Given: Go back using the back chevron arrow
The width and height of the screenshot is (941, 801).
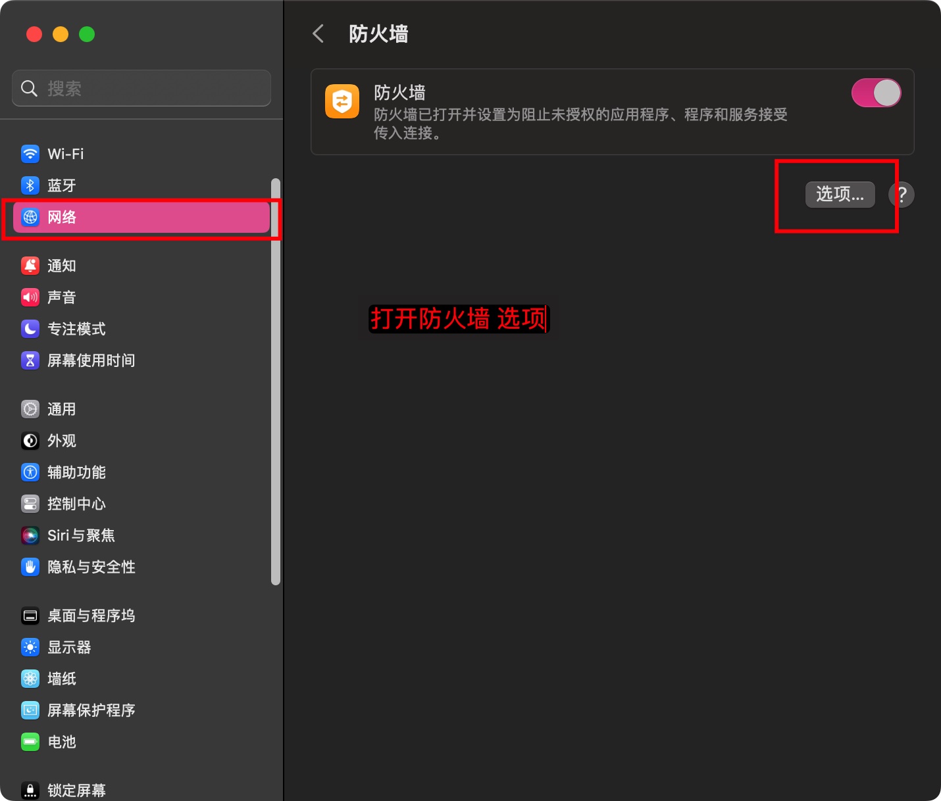Looking at the screenshot, I should (318, 33).
